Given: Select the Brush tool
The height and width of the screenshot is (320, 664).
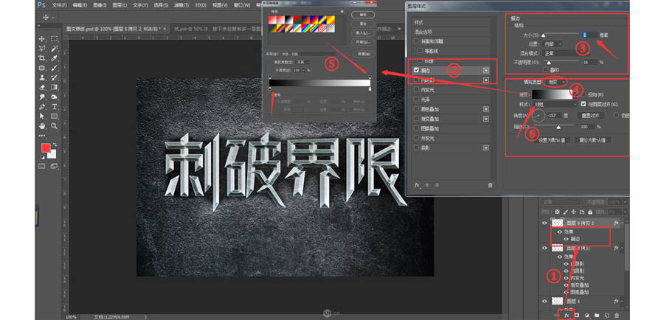Looking at the screenshot, I should 54,68.
